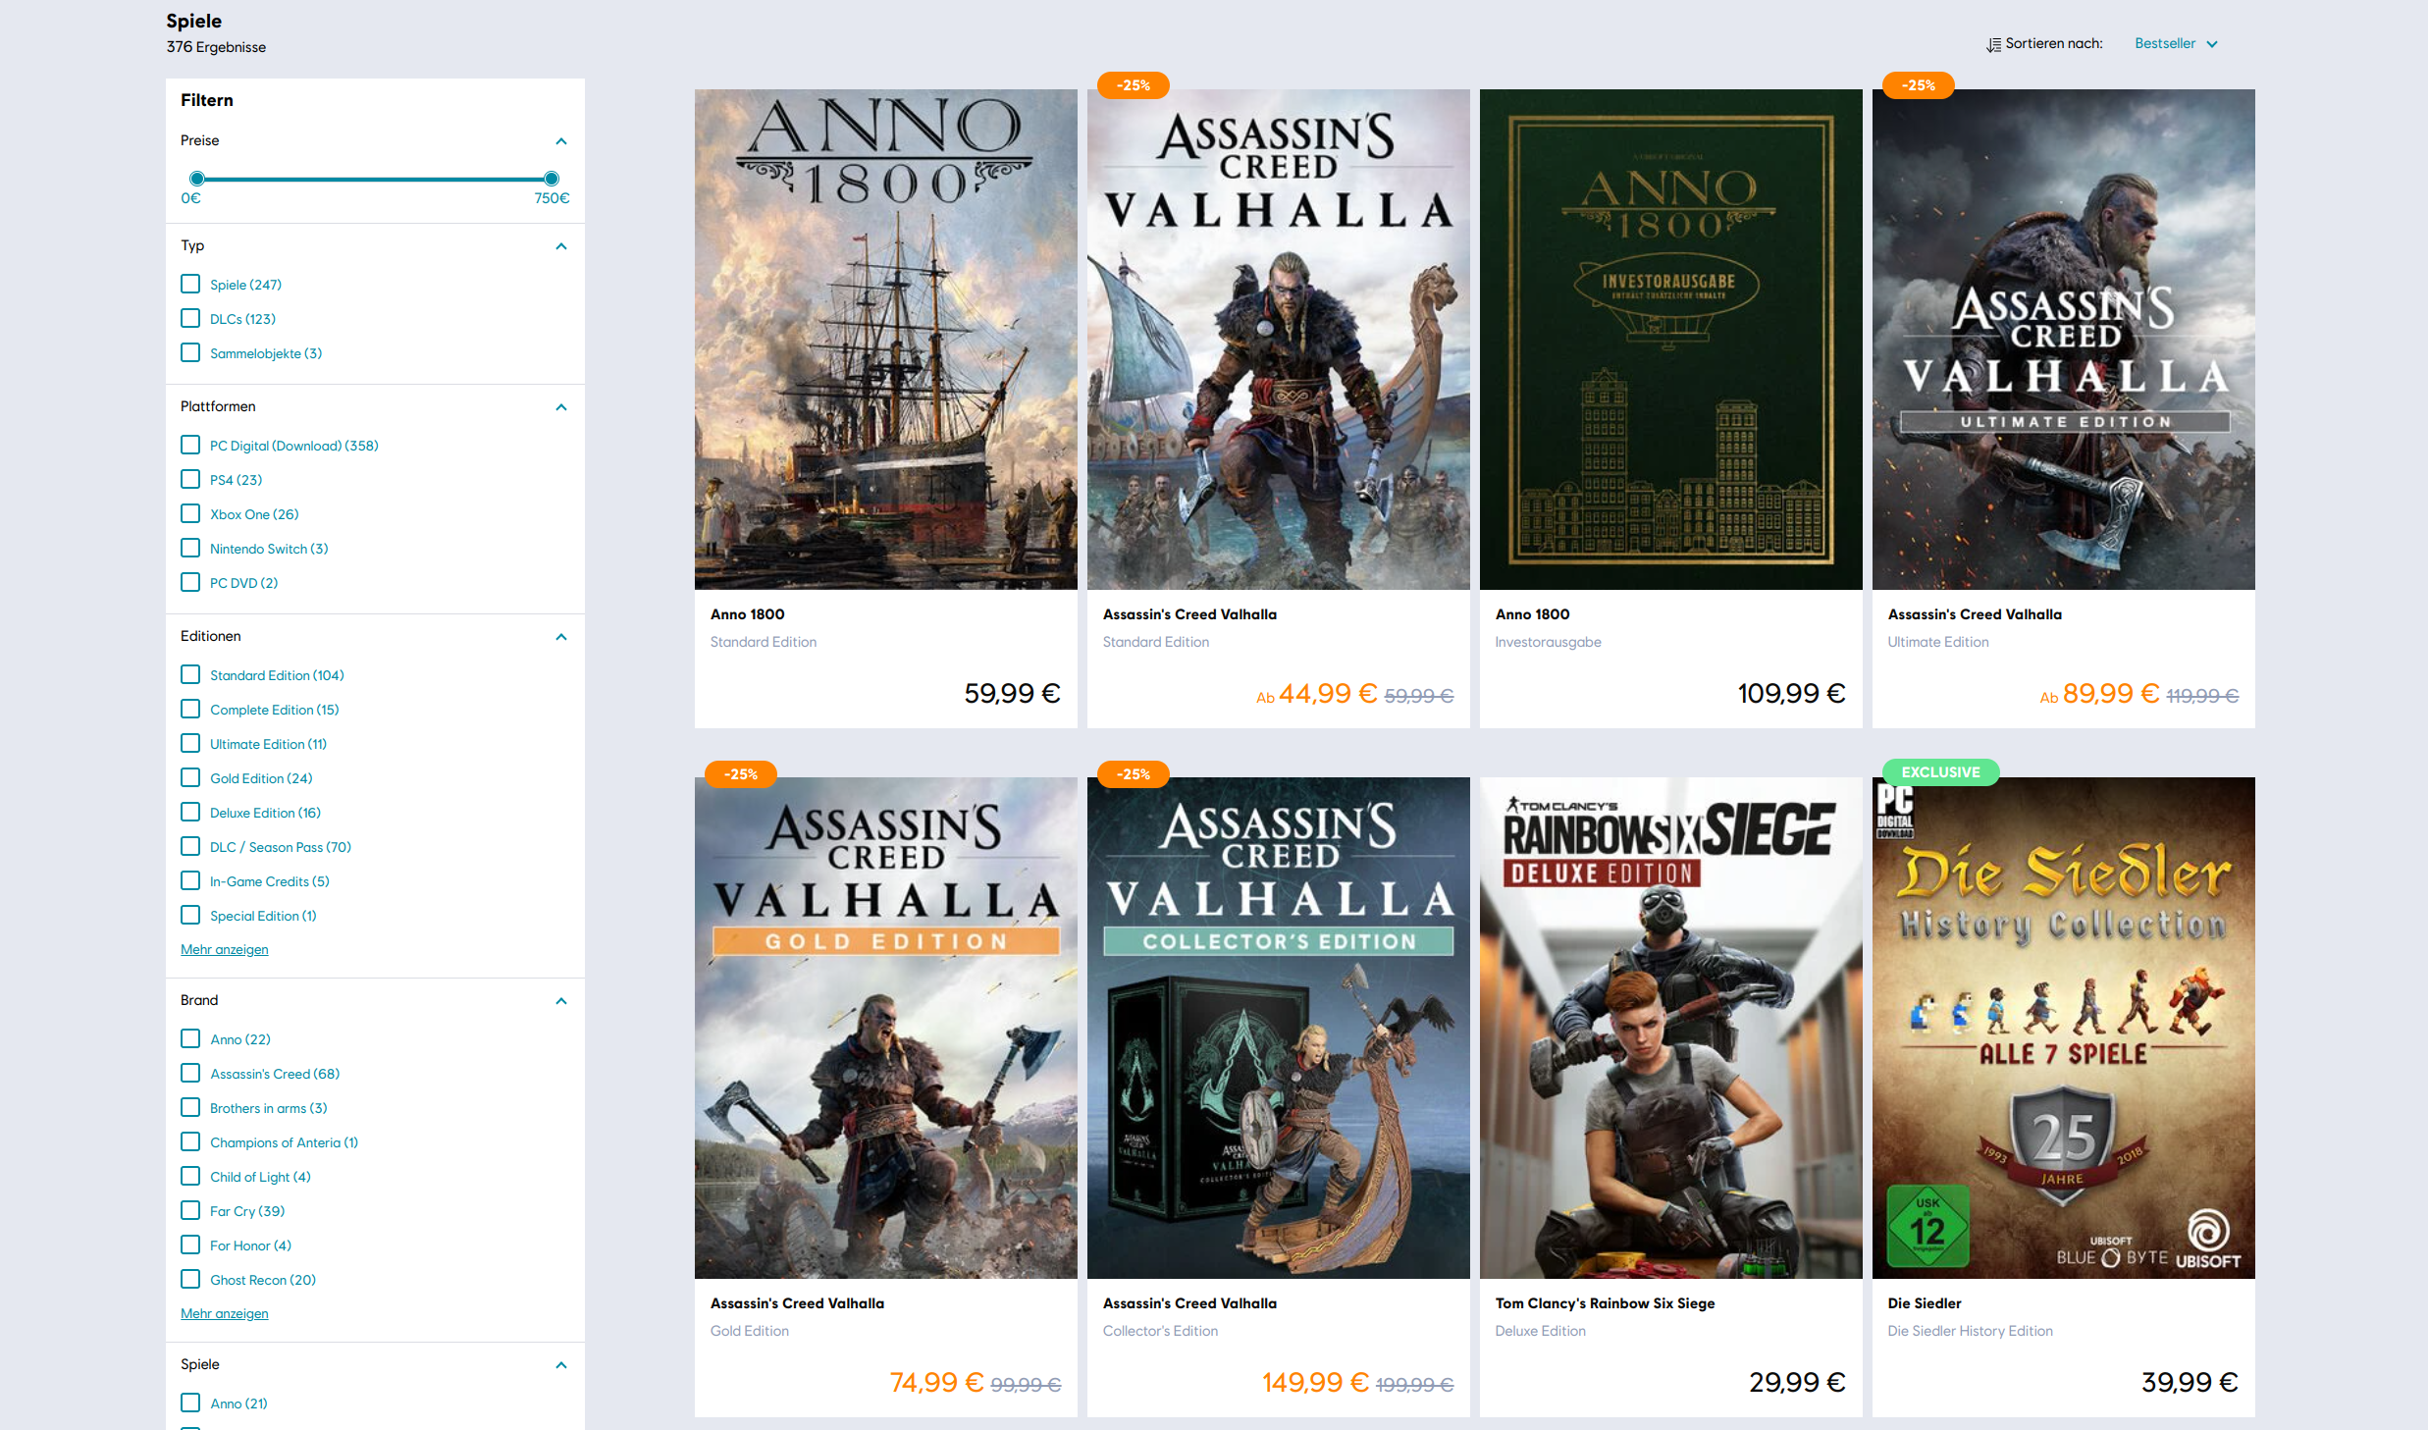The image size is (2428, 1430).
Task: Click the EXCLUSIVE badge on Die Siedler
Action: [1940, 772]
